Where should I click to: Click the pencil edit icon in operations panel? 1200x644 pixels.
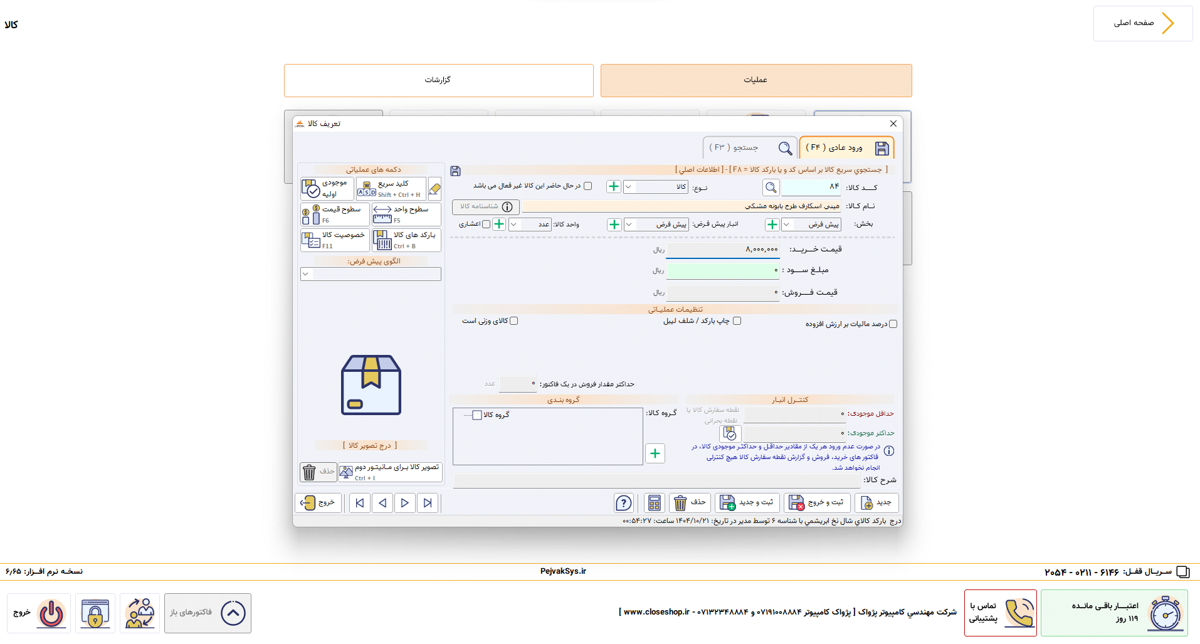(x=434, y=188)
